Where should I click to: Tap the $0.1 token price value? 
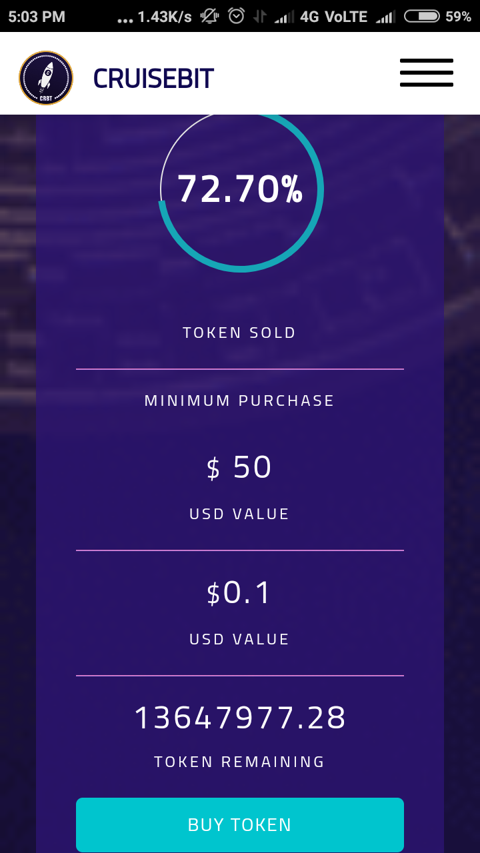(x=239, y=592)
